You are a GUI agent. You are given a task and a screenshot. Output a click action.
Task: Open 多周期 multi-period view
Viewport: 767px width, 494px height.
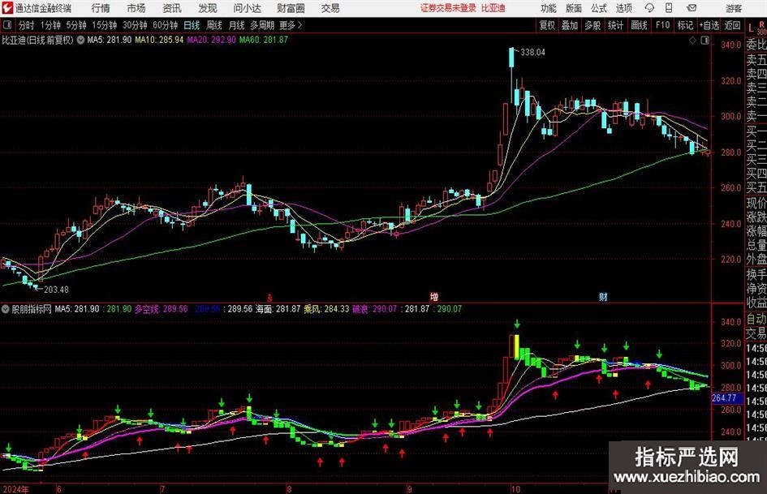pos(262,25)
